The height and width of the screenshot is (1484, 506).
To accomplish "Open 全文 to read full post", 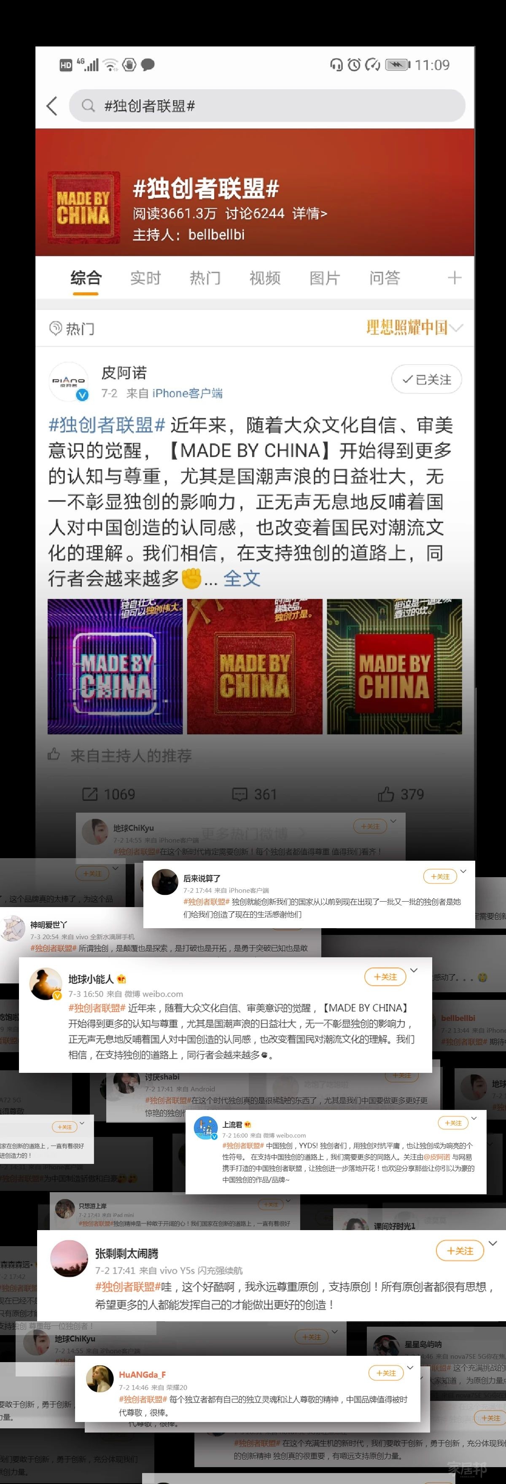I will (x=242, y=579).
